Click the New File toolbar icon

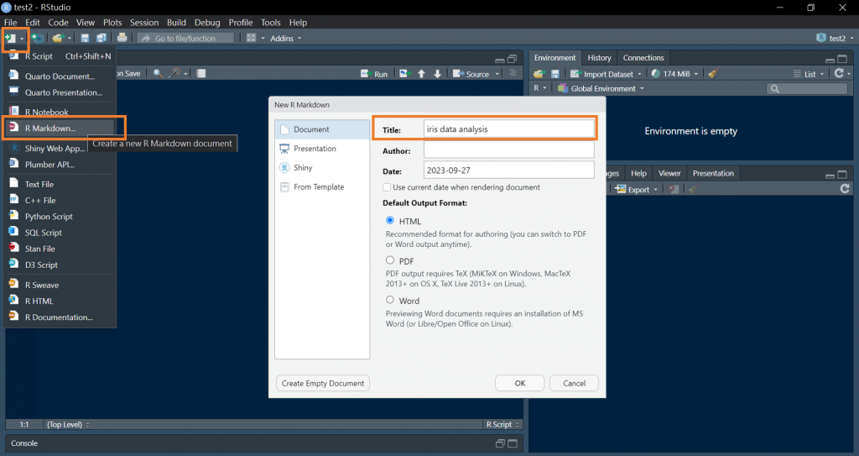[x=10, y=38]
